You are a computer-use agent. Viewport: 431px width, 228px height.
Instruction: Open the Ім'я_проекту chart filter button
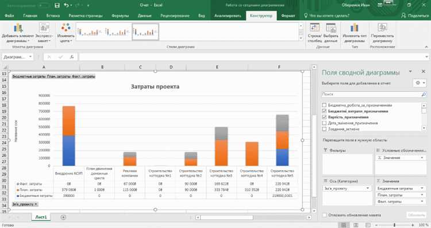pyautogui.click(x=25, y=204)
